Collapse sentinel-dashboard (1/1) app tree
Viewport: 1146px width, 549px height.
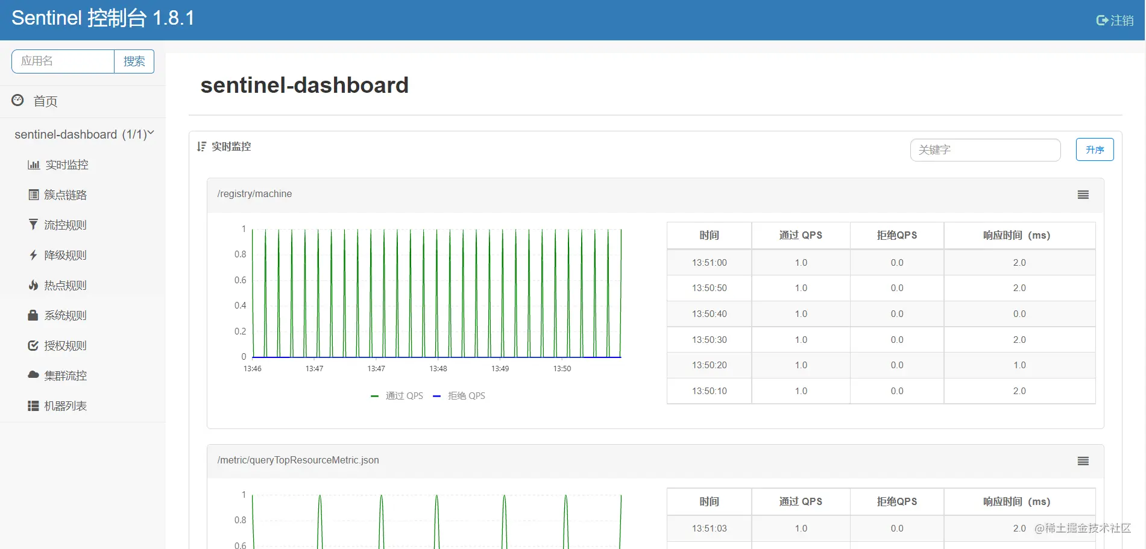(x=84, y=134)
